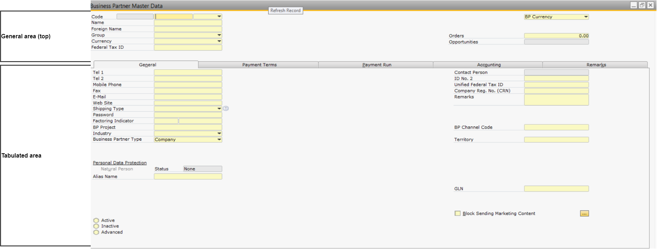Click the E-Mail input field

pyautogui.click(x=188, y=97)
